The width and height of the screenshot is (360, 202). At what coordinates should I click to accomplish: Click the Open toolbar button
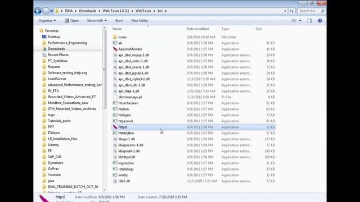(x=71, y=21)
